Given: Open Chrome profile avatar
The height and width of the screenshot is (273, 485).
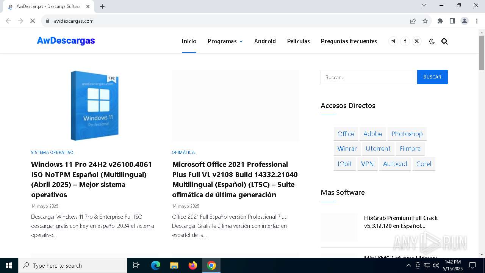Looking at the screenshot, I should pyautogui.click(x=465, y=21).
